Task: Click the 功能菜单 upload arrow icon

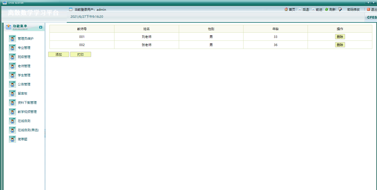Action: coord(9,27)
